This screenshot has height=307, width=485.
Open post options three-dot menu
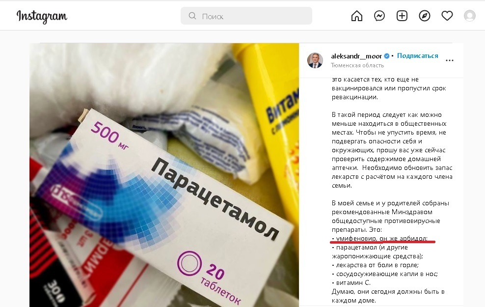[x=450, y=60]
